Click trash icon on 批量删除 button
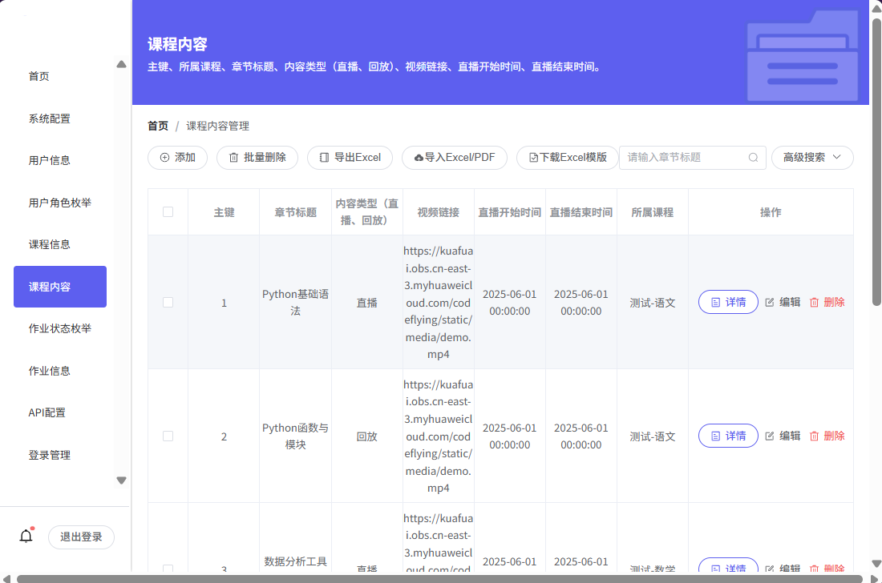The image size is (882, 583). tap(233, 158)
